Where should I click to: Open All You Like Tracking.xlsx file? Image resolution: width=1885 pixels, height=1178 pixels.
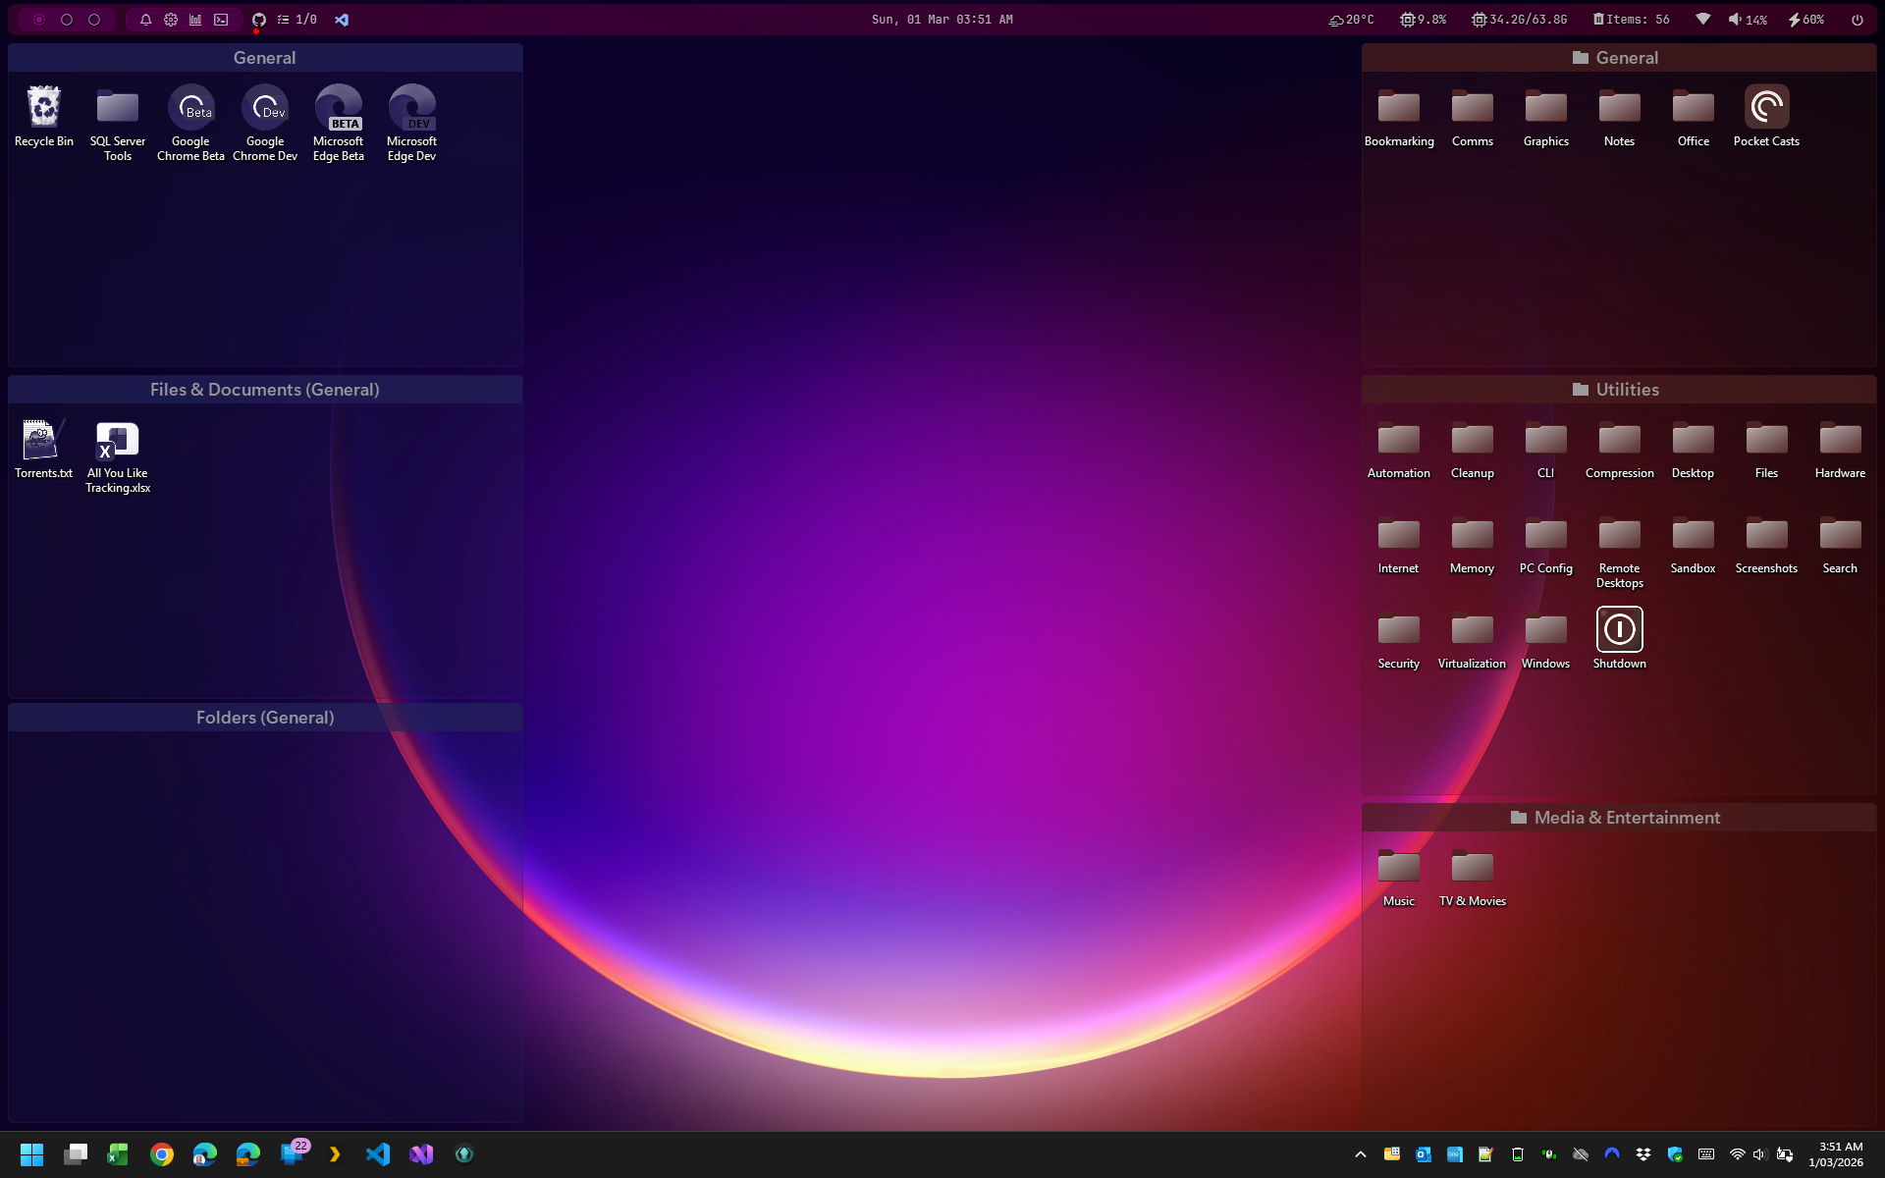tap(118, 442)
